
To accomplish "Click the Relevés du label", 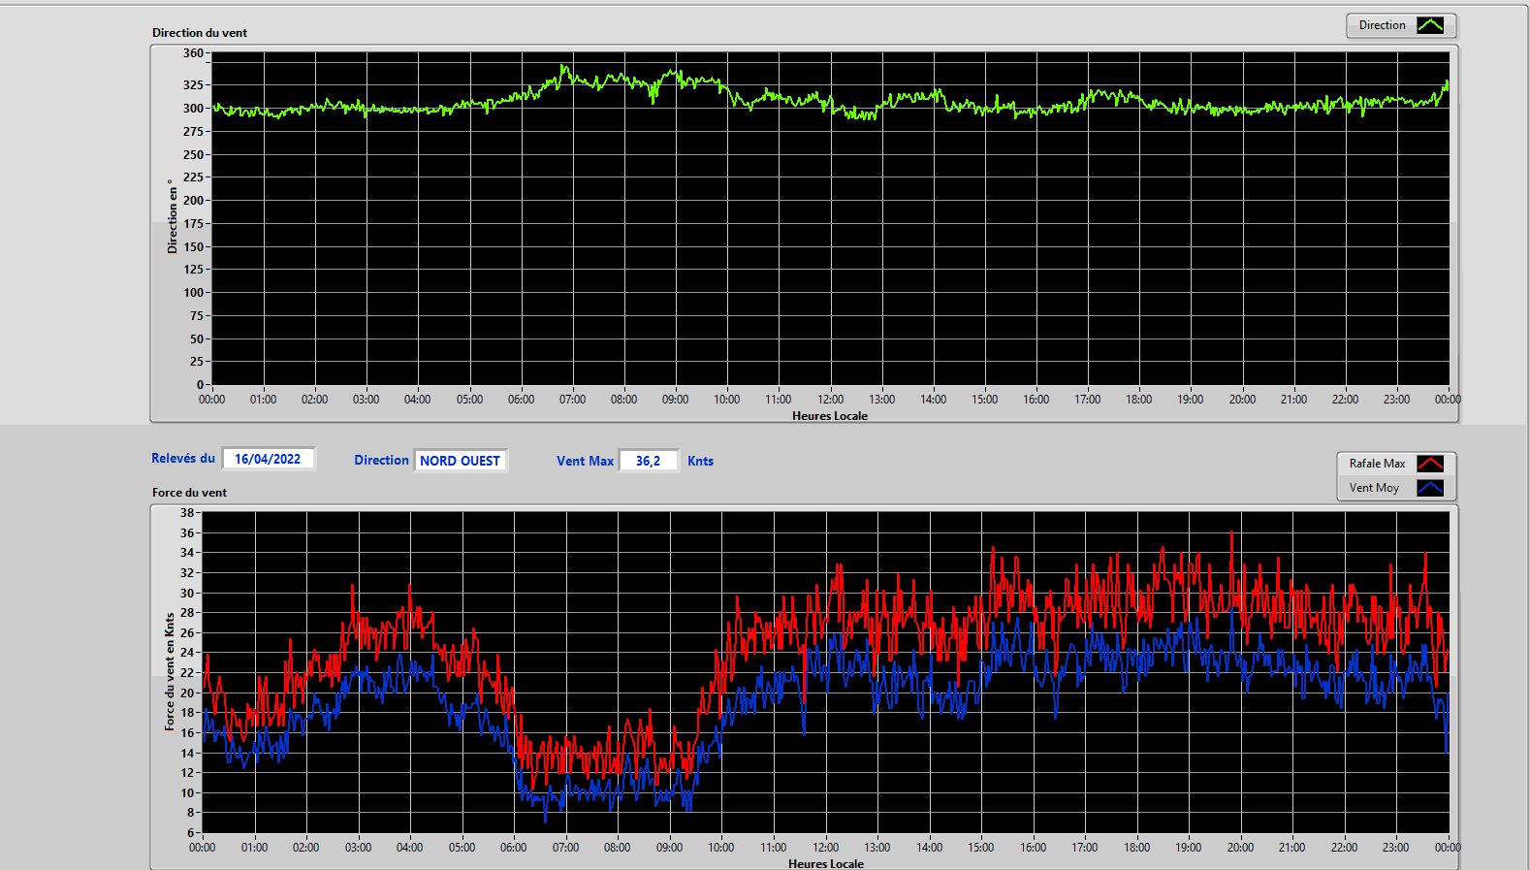I will pos(183,458).
